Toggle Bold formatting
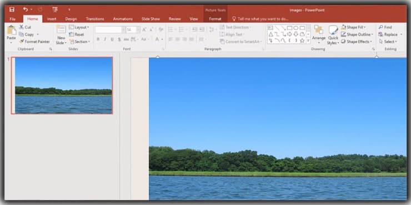 pyautogui.click(x=98, y=39)
